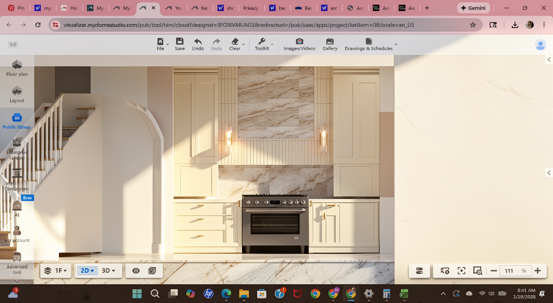Open the Public library panel
This screenshot has width=553, height=303.
[17, 121]
